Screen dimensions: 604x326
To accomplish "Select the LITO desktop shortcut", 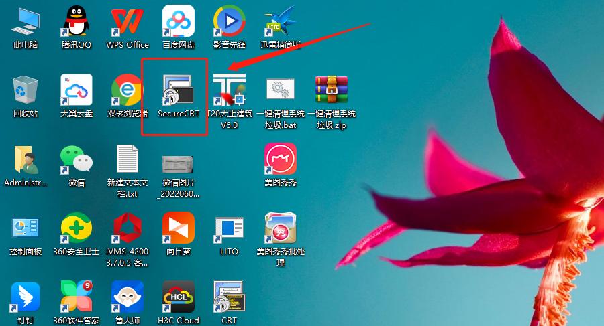I will click(x=230, y=229).
